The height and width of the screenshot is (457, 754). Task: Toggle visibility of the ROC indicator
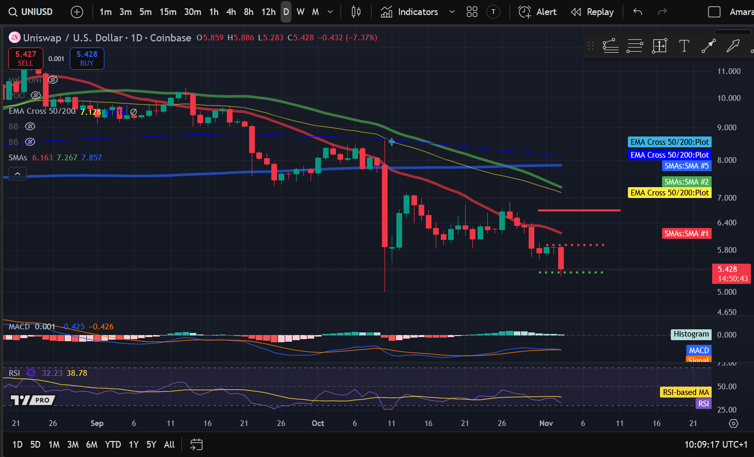click(35, 95)
